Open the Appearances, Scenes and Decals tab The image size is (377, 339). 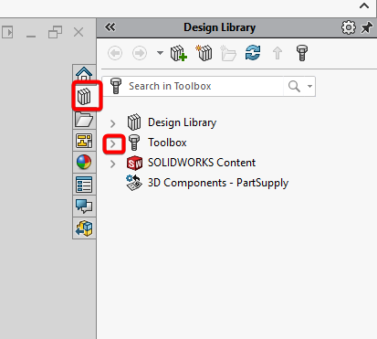pos(84,162)
